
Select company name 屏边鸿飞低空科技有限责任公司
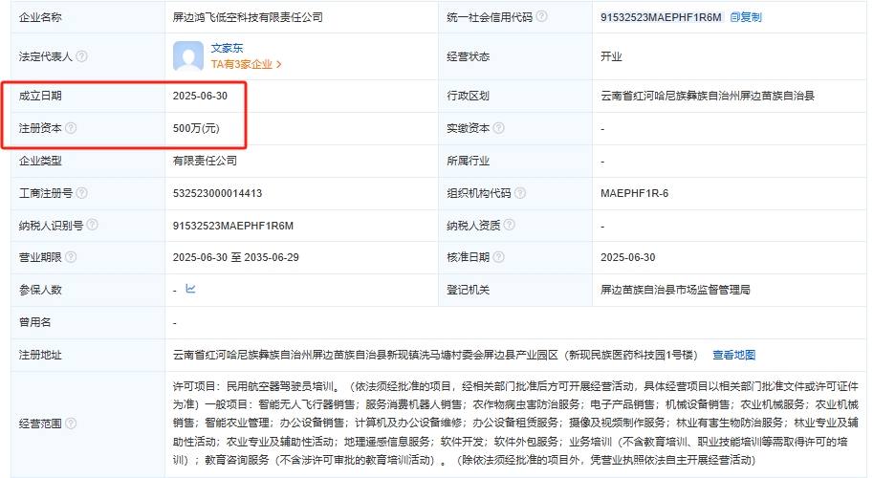[x=248, y=17]
